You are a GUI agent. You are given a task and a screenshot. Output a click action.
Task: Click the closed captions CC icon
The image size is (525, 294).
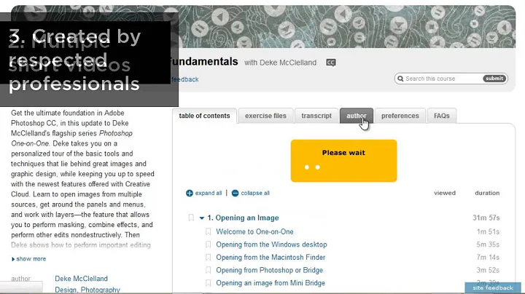click(x=331, y=63)
